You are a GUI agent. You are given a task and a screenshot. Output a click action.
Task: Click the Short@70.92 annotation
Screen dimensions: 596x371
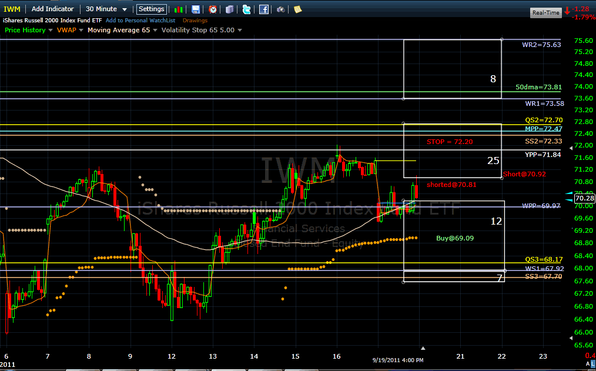pyautogui.click(x=524, y=174)
